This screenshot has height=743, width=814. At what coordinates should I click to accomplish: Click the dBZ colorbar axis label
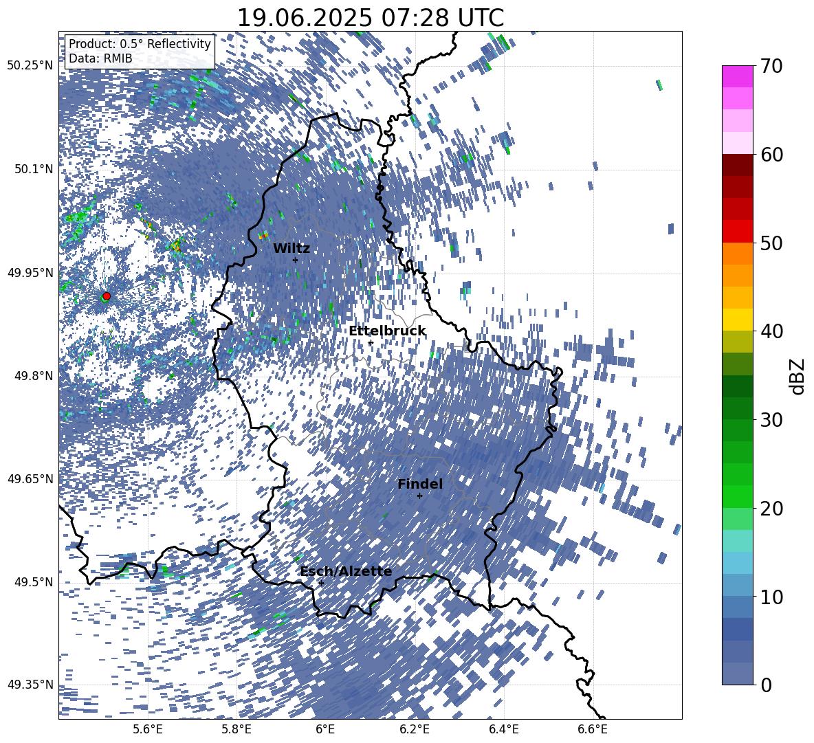pos(796,376)
